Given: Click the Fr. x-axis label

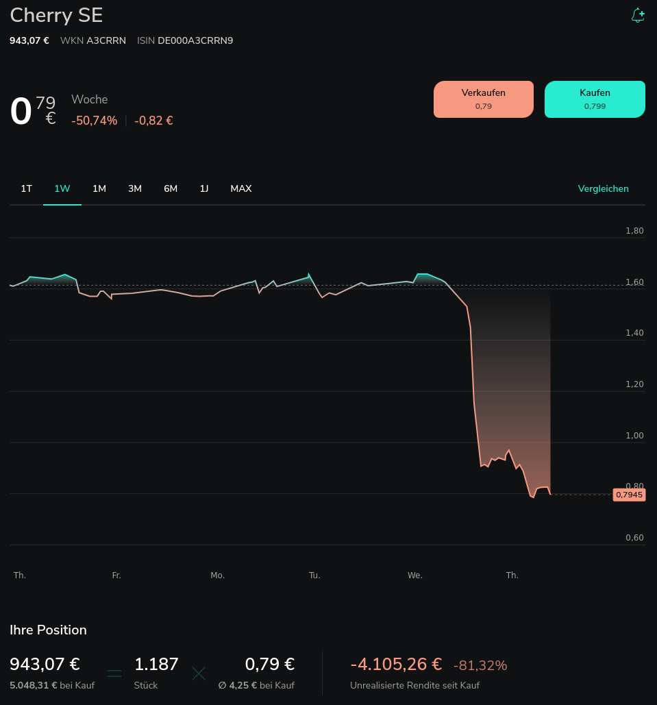Looking at the screenshot, I should (116, 576).
